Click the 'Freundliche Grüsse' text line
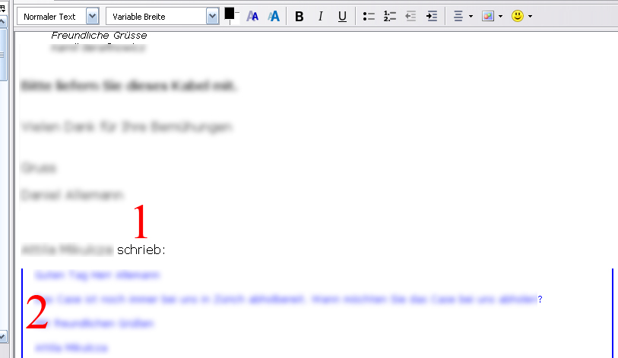This screenshot has height=358, width=618. [x=99, y=36]
